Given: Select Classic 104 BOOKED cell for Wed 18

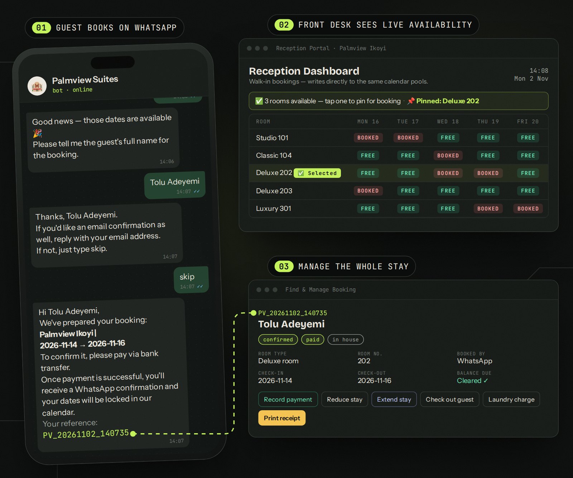Looking at the screenshot, I should coord(448,156).
